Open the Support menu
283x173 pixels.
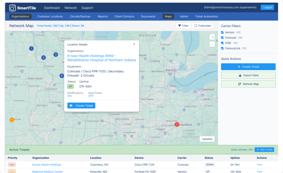click(x=87, y=8)
